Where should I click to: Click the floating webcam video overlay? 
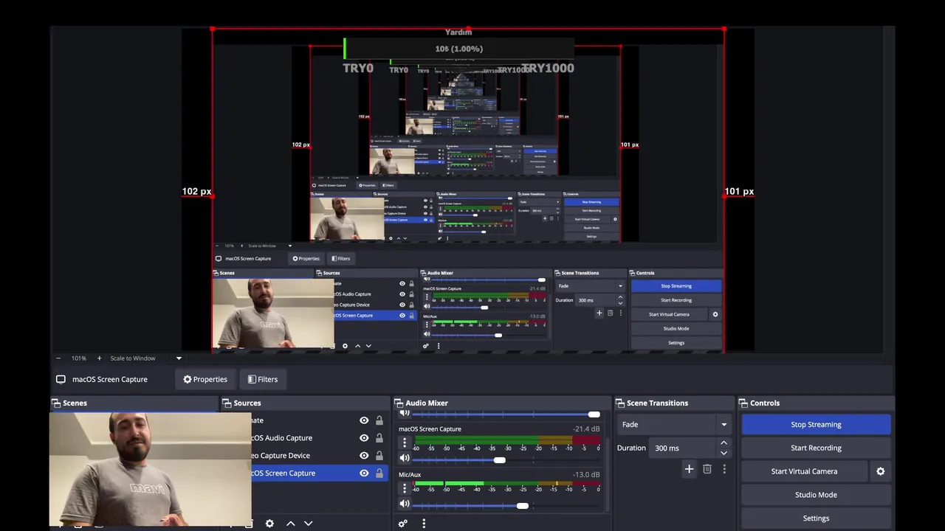151,470
